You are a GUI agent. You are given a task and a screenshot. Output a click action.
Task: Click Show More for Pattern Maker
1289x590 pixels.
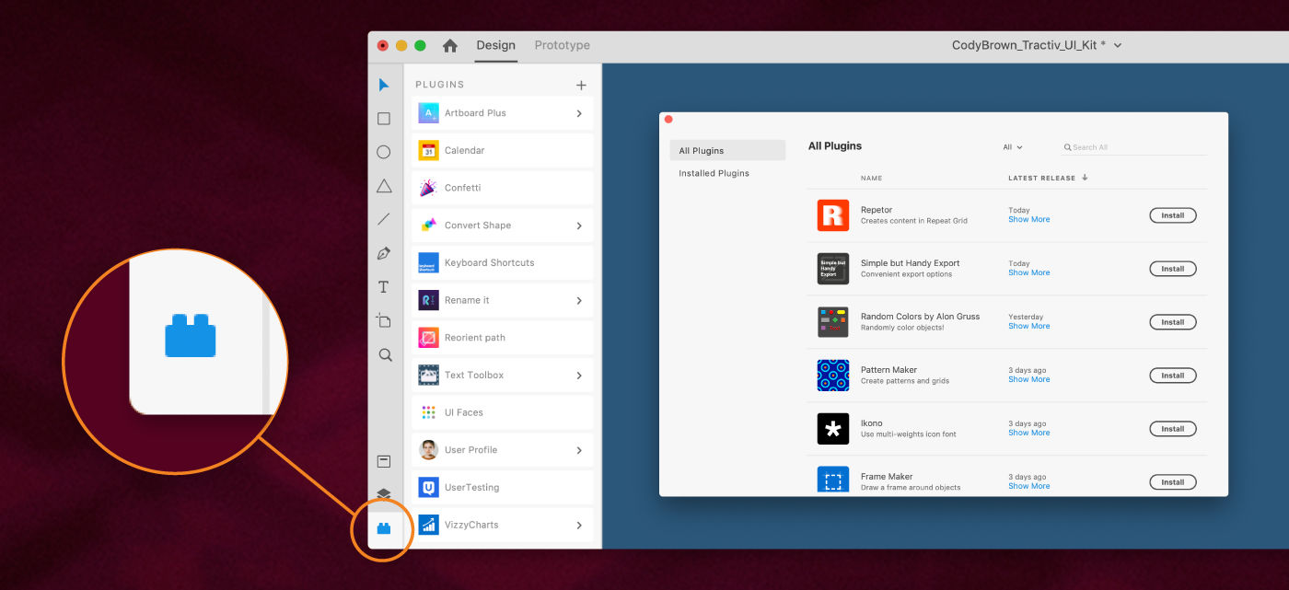(x=1028, y=379)
